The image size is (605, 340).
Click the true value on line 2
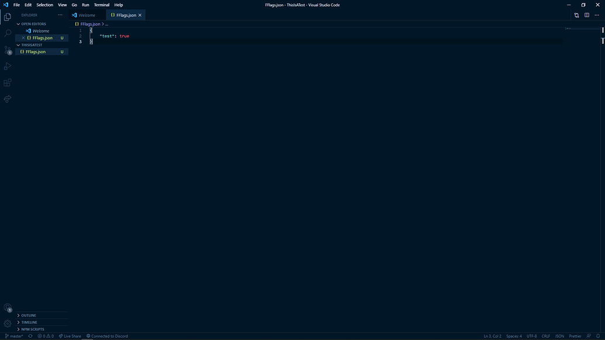tap(125, 36)
